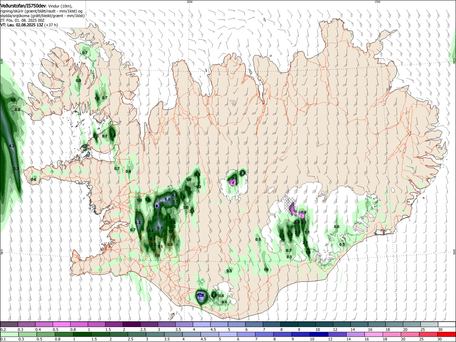Select the rain legend swatch between 25 and 30
The image size is (456, 342).
(428, 334)
